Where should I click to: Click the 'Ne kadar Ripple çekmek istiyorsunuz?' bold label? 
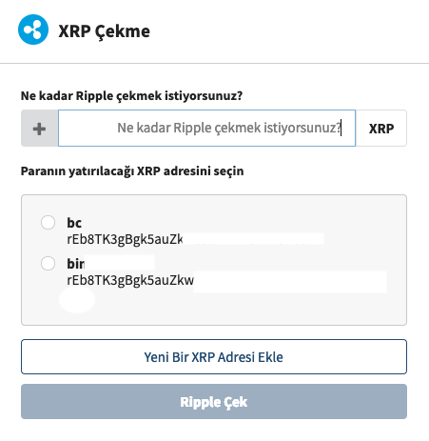[x=131, y=96]
